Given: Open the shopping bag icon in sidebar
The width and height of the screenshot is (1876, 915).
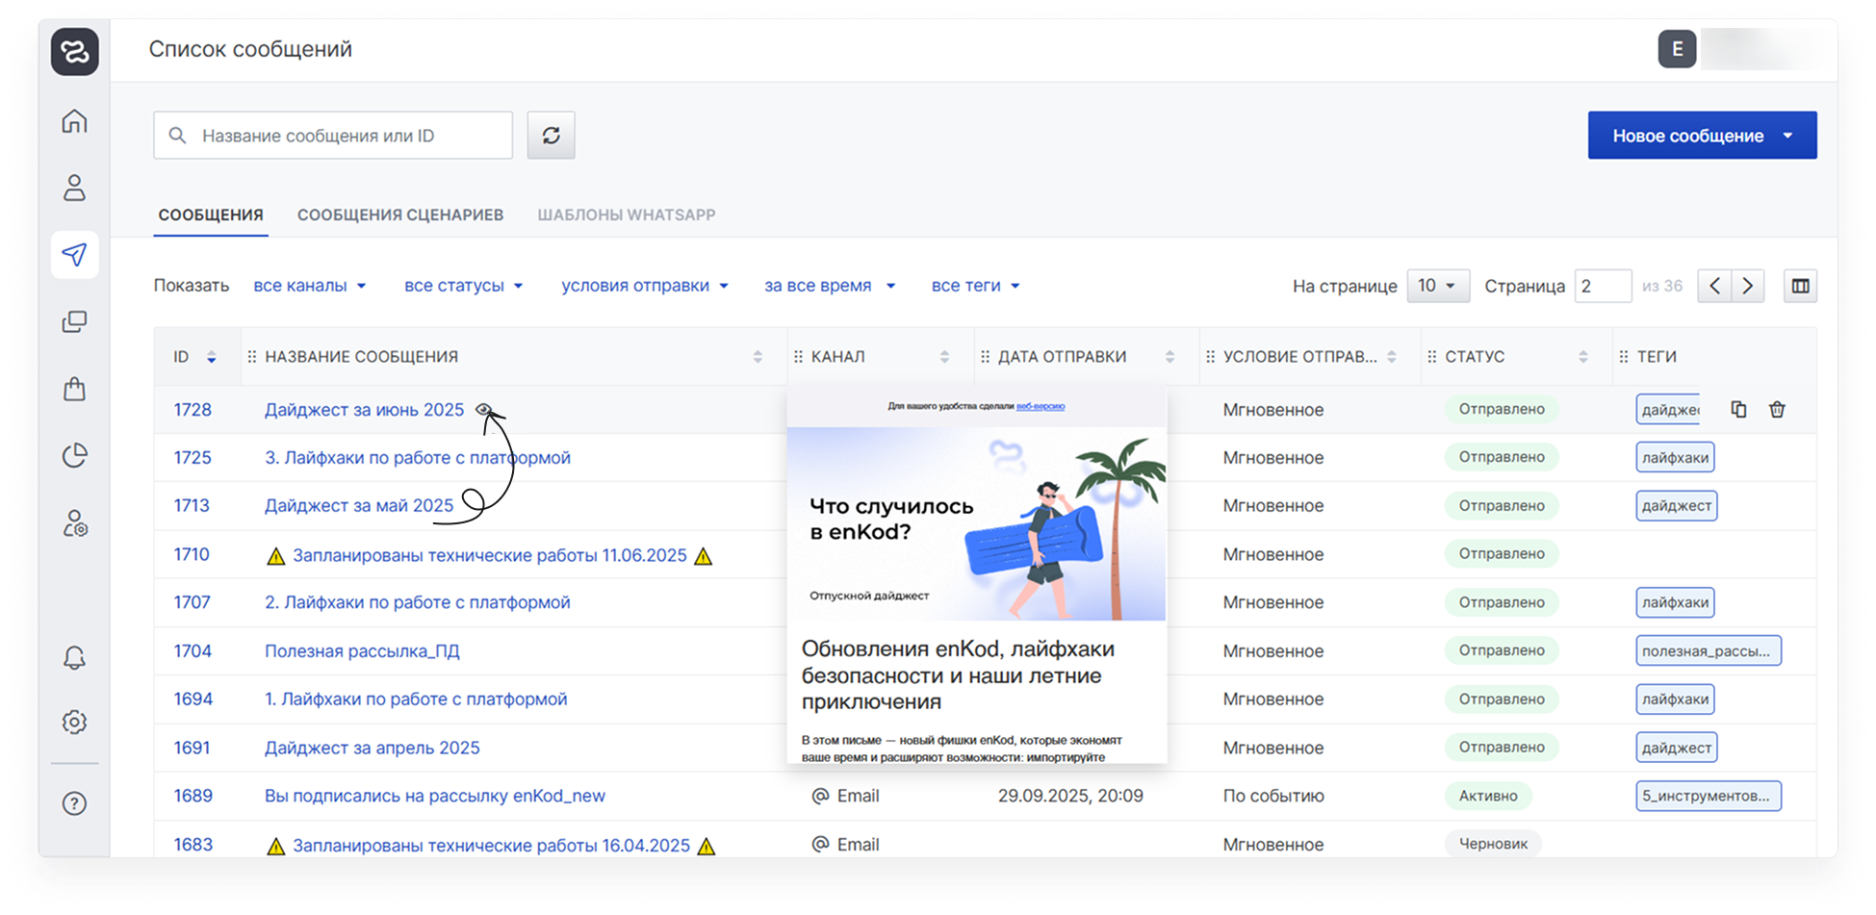Looking at the screenshot, I should [x=74, y=389].
